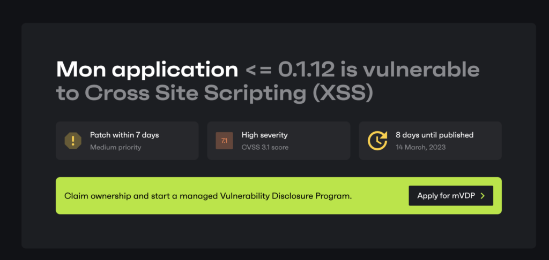This screenshot has height=260, width=549.
Task: Click 8 days until published text
Action: [x=434, y=135]
